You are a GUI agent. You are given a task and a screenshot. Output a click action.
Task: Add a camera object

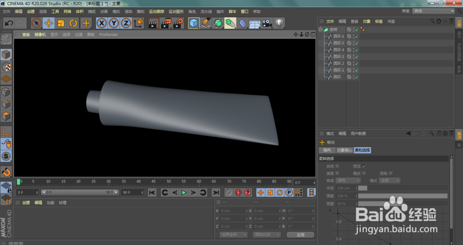point(267,23)
